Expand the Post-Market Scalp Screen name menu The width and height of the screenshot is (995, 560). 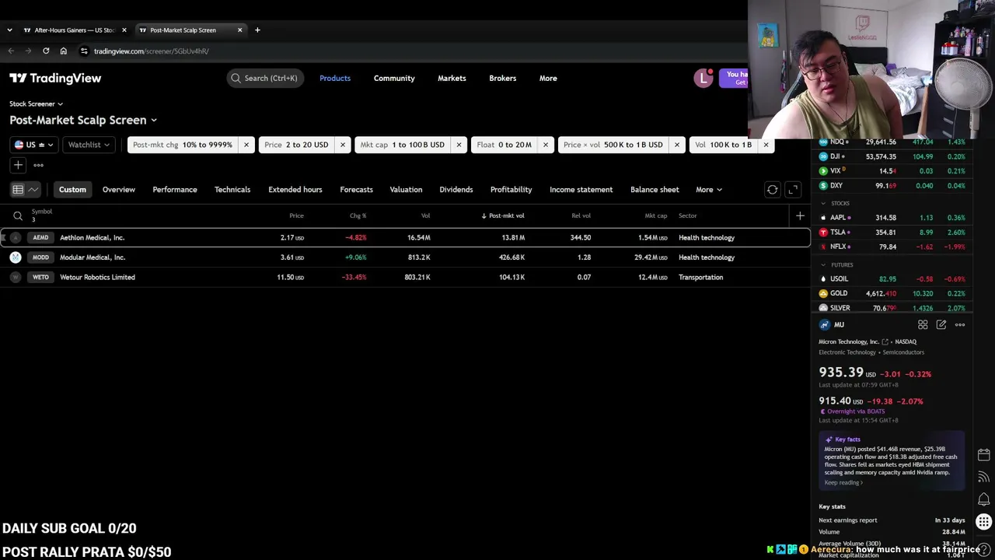pos(83,121)
